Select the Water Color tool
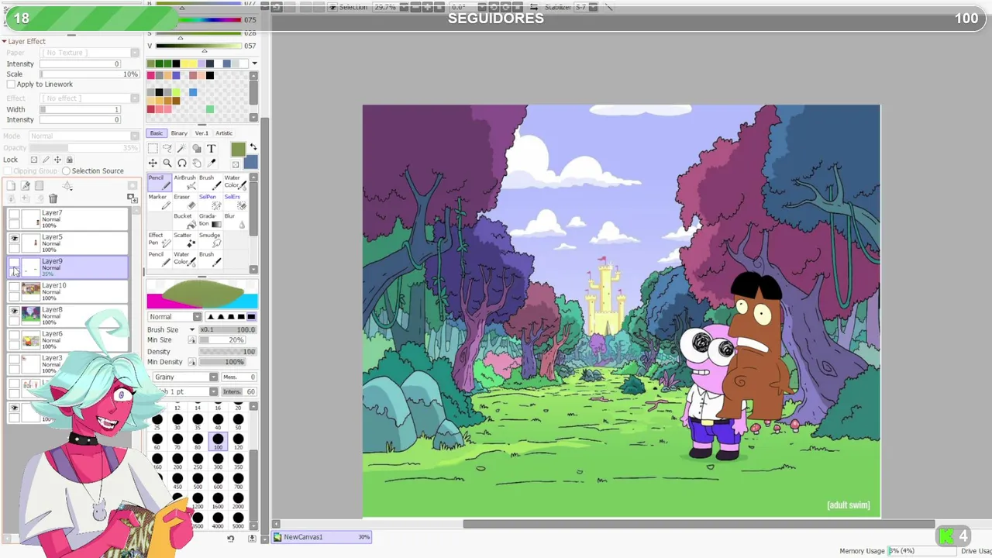This screenshot has height=558, width=992. (235, 183)
